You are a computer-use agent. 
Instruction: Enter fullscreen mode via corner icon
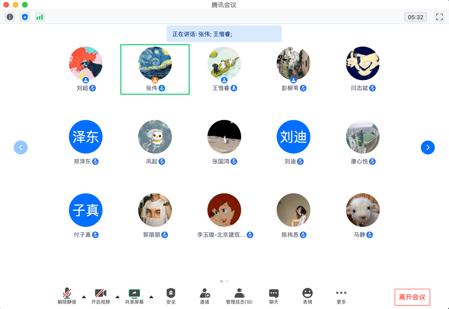click(439, 17)
